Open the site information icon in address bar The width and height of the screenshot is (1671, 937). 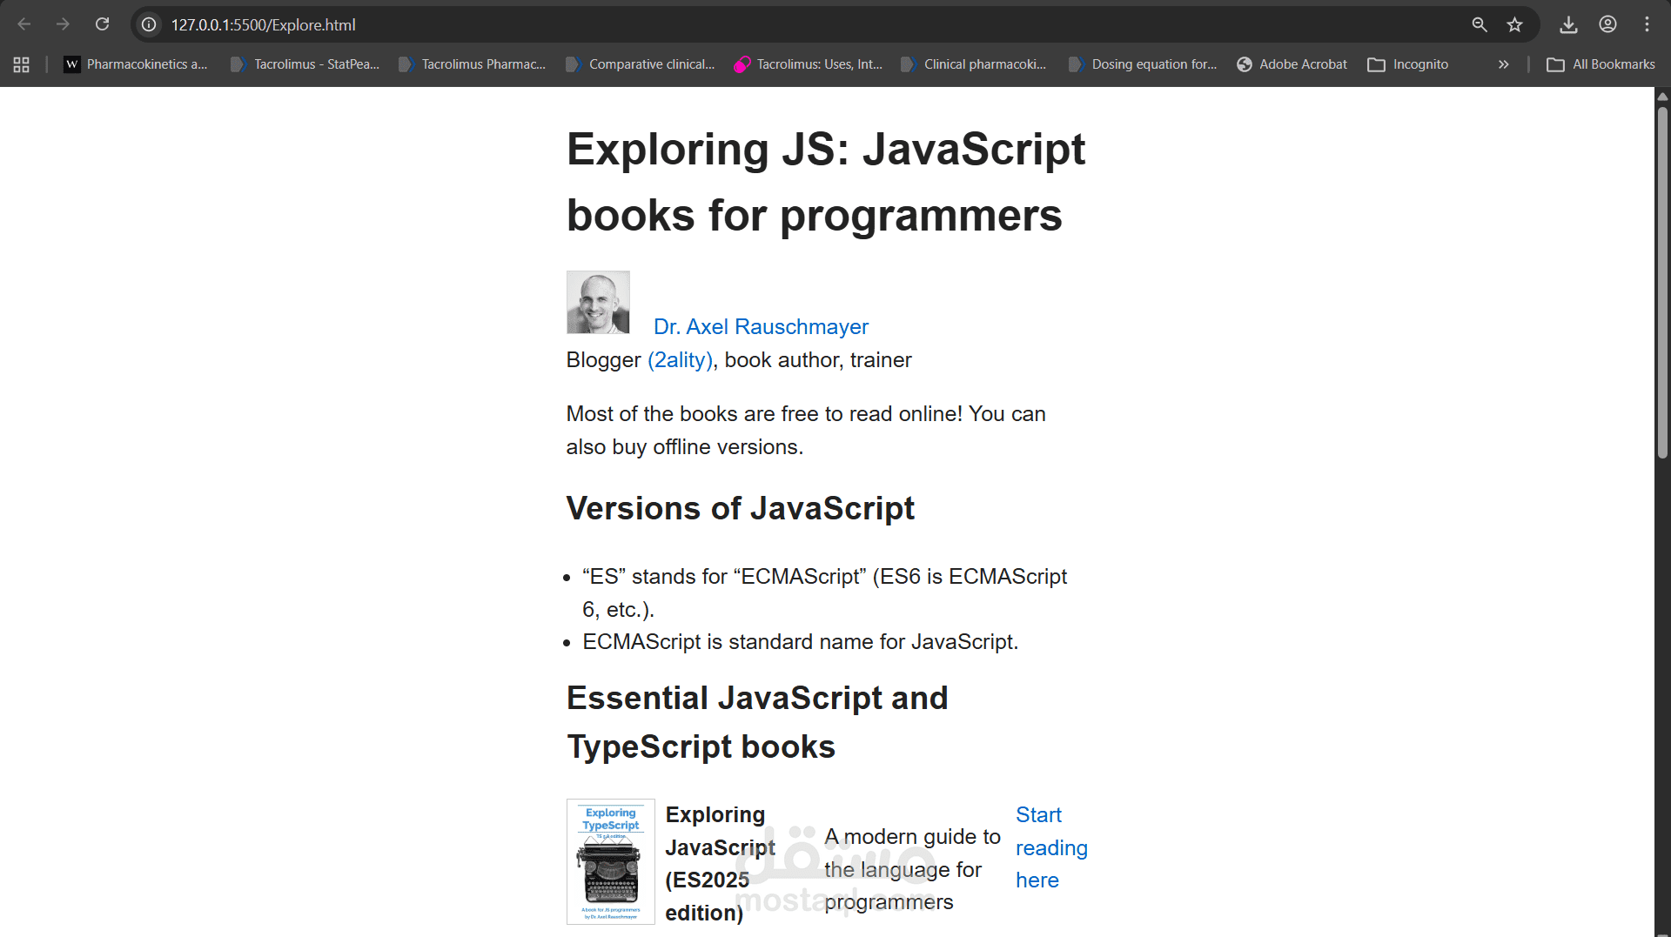[148, 24]
